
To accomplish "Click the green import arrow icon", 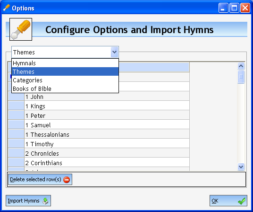I will [45, 201].
